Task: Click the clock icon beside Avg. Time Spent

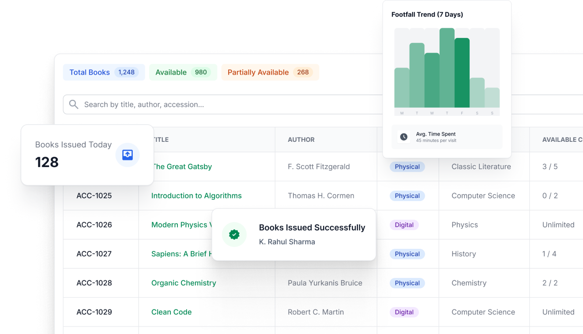Action: 403,137
